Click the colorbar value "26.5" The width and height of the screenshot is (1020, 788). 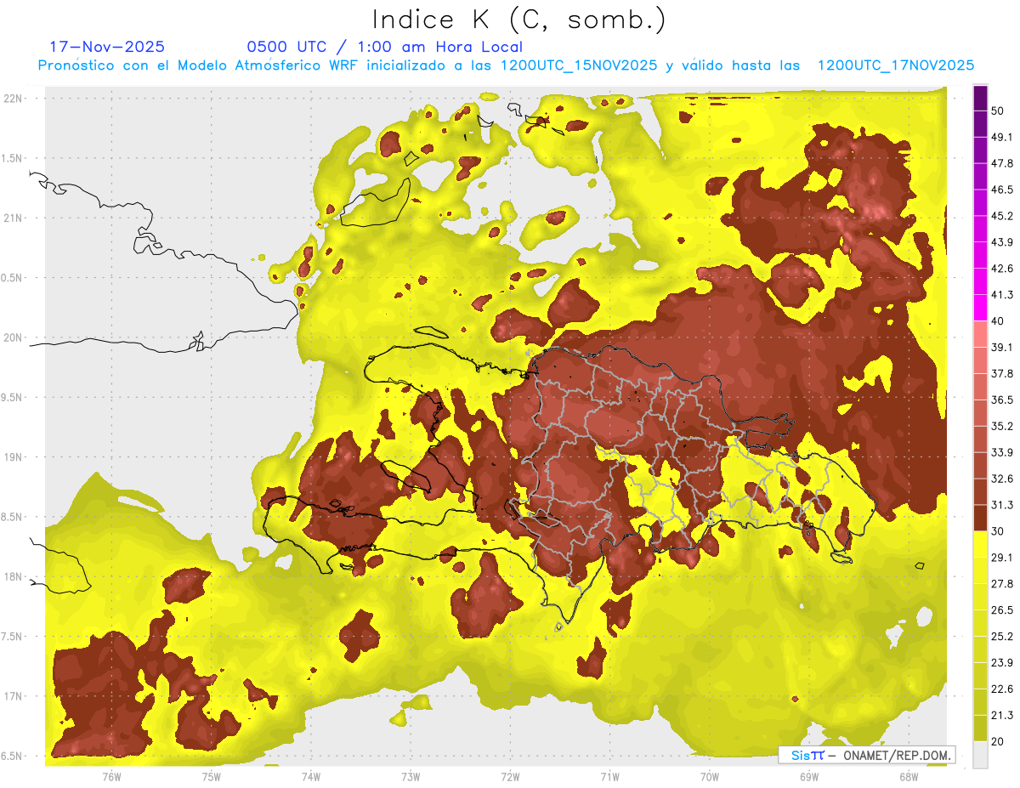(1002, 610)
